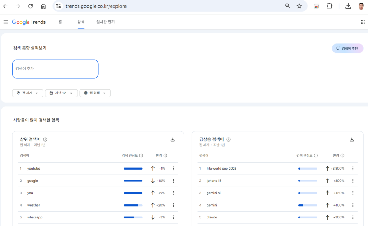This screenshot has height=226, width=368.
Task: Click the +20% change value for weather
Action: point(161,205)
